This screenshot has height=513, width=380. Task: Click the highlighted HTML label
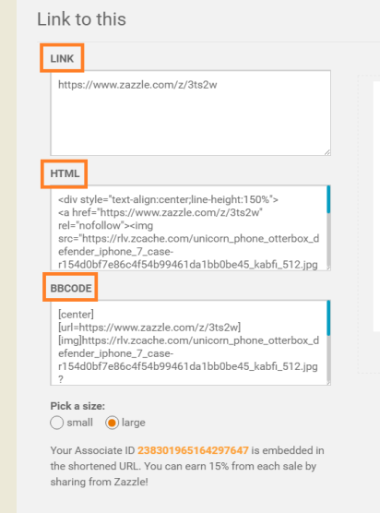[65, 173]
